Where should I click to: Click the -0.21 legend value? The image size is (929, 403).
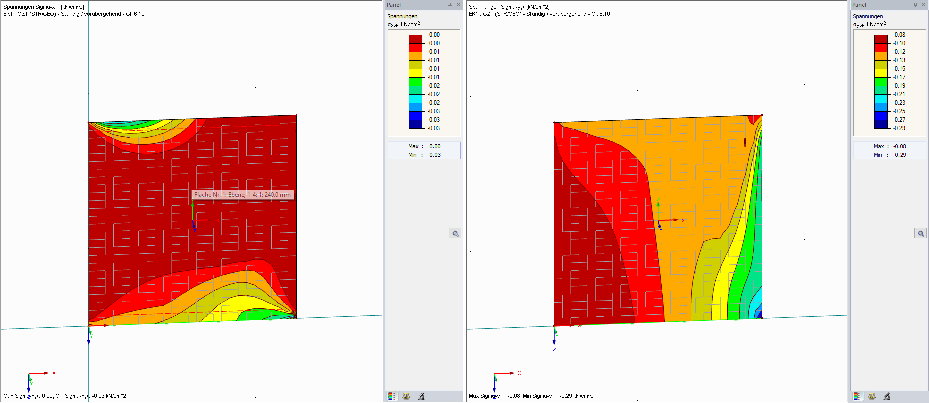click(x=899, y=94)
